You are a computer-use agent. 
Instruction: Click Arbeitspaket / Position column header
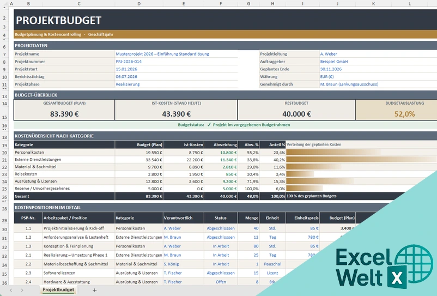pyautogui.click(x=78, y=218)
